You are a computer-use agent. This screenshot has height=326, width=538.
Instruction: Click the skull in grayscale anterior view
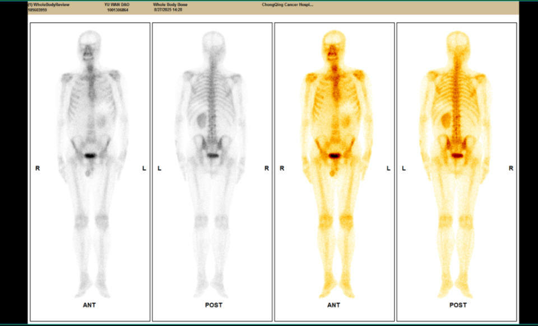click(x=90, y=41)
